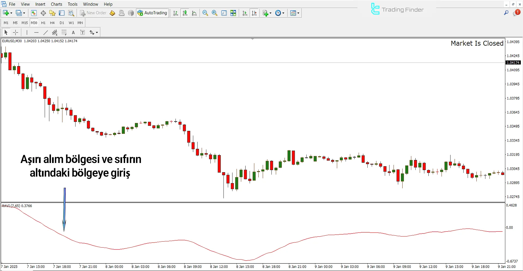
Task: Open the Charts menu
Action: click(56, 4)
